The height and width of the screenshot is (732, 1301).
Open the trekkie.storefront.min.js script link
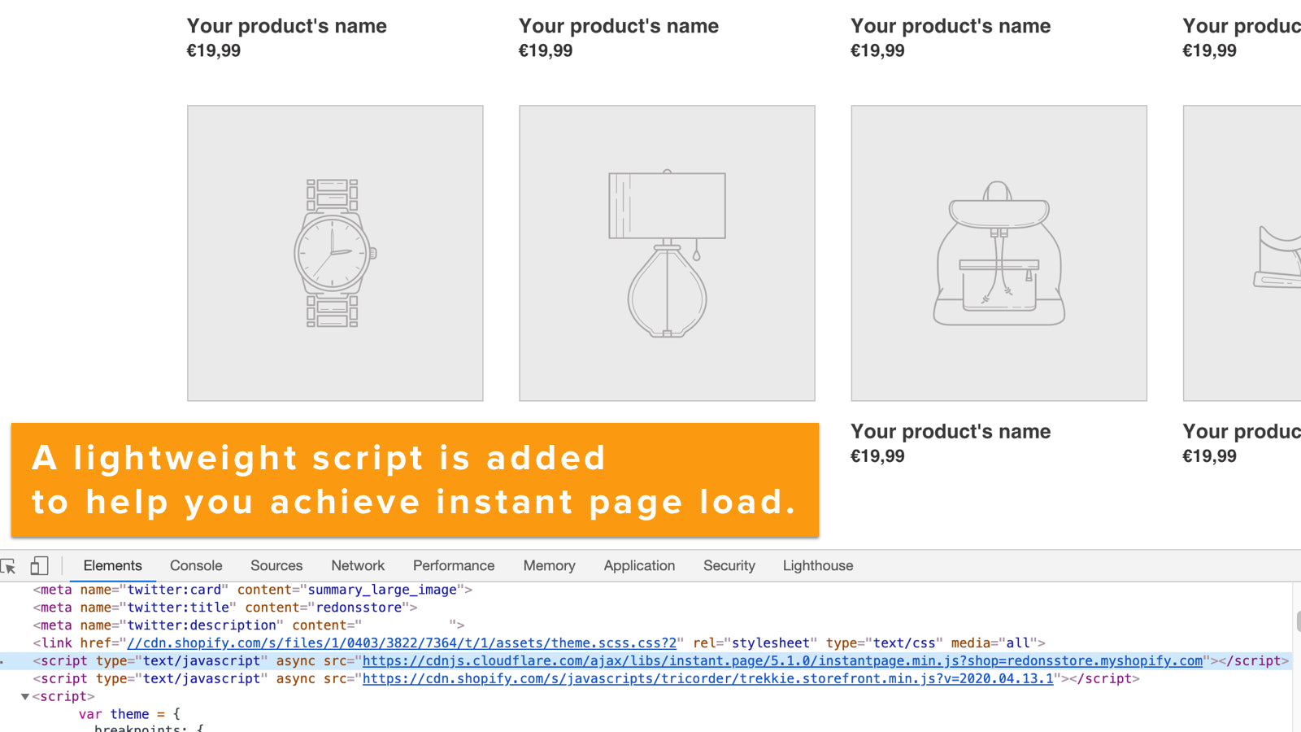[x=707, y=679]
